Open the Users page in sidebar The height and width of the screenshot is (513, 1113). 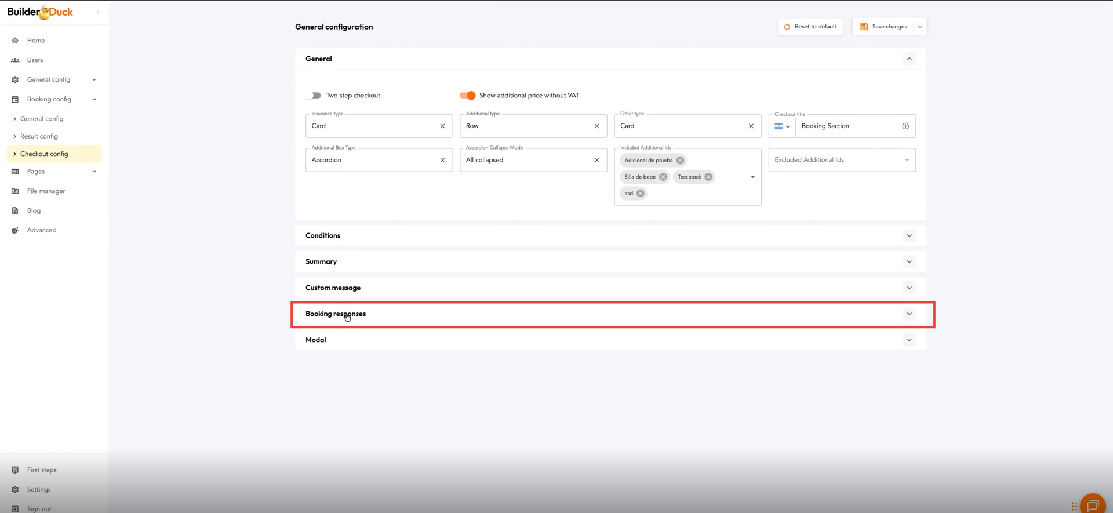click(x=35, y=60)
